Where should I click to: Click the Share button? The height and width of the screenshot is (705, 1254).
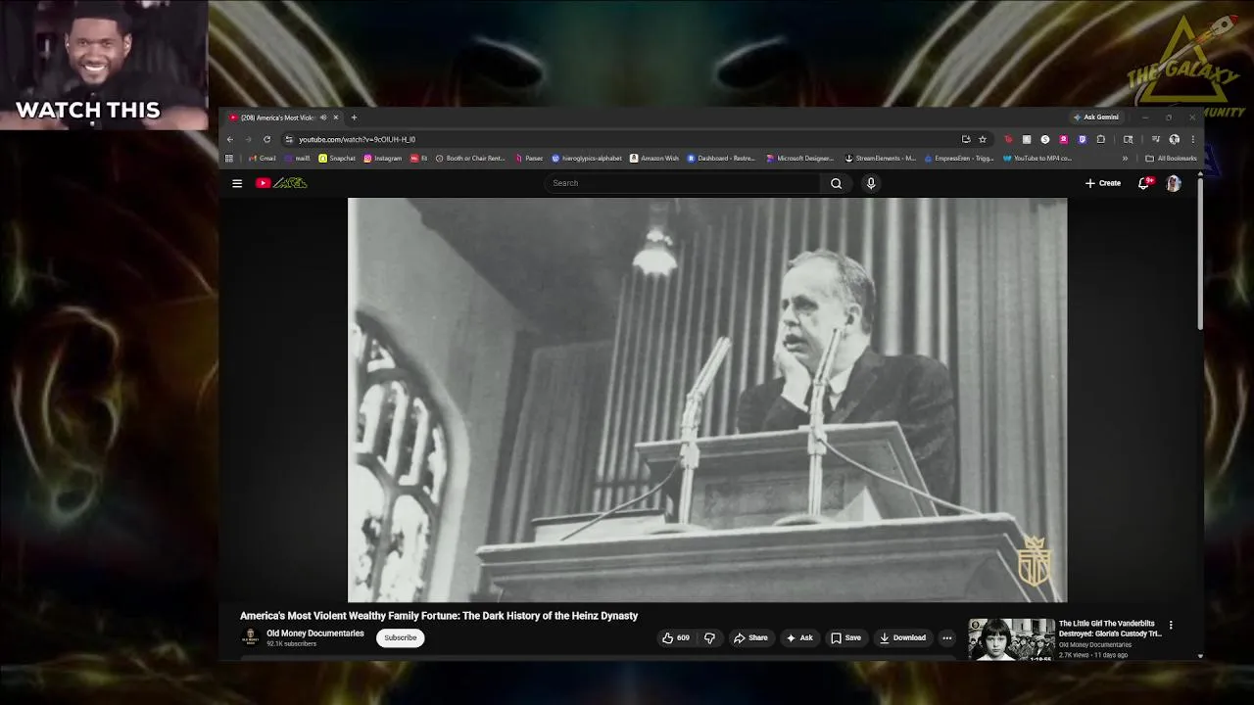point(750,637)
